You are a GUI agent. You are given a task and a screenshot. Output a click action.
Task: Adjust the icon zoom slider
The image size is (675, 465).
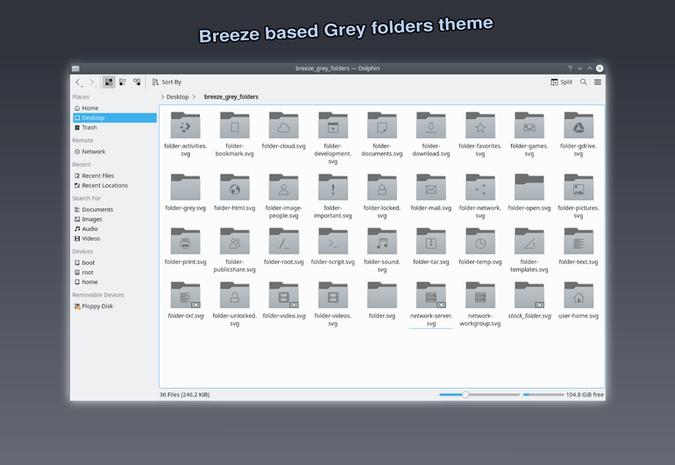[x=480, y=395]
